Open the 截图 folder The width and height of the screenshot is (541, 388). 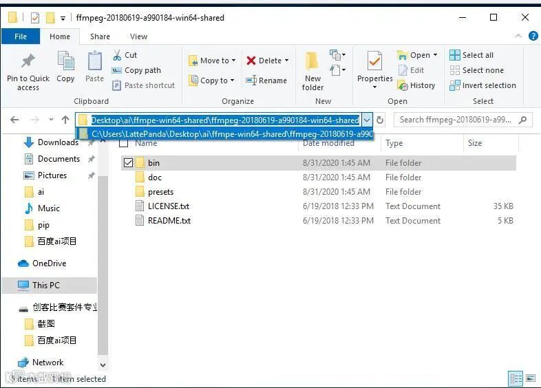pos(40,324)
